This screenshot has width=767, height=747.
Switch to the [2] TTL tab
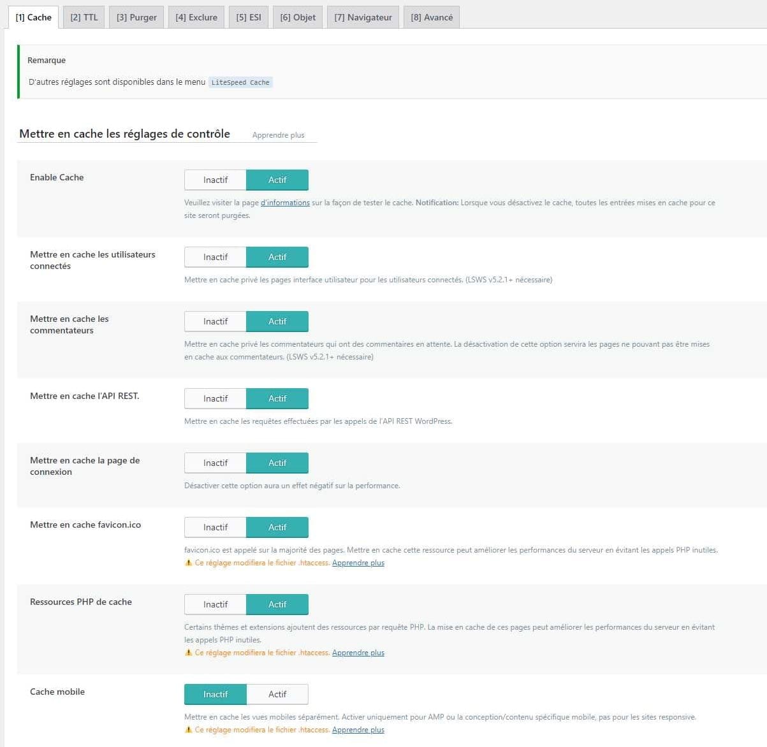click(84, 17)
